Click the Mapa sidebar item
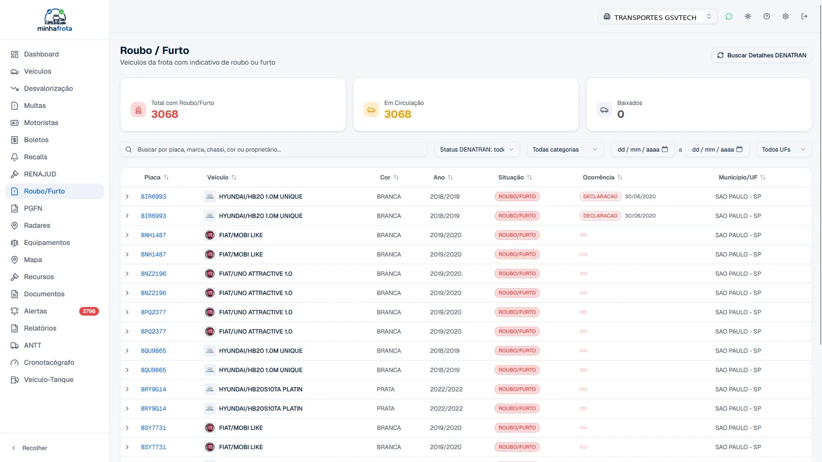822x462 pixels. click(x=54, y=260)
